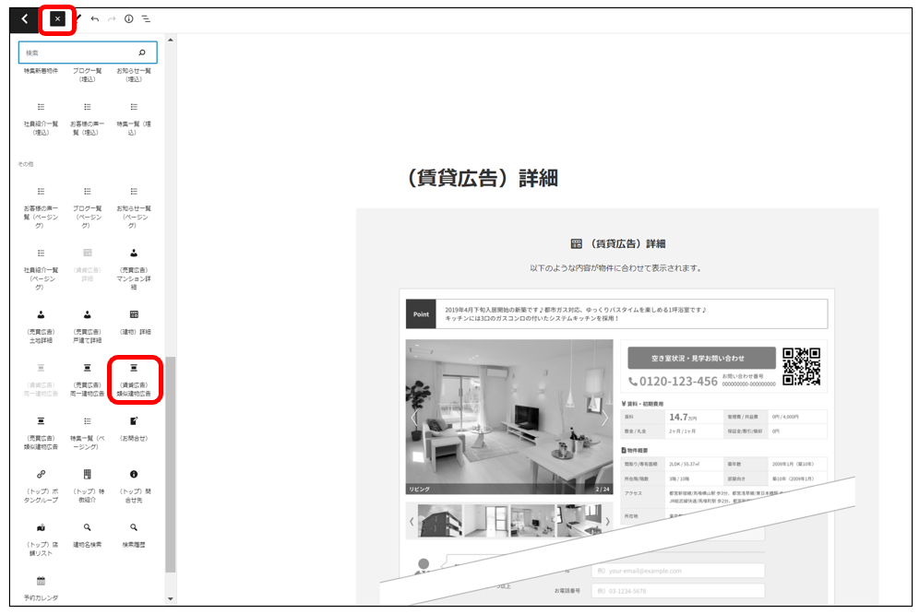
Task: Insert the （トップ）店舗リスト block
Action: click(41, 537)
